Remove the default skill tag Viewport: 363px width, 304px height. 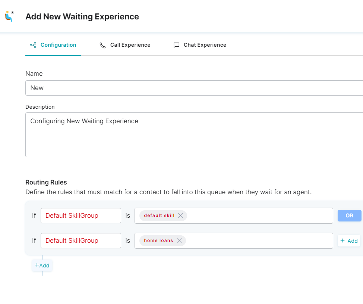tap(180, 215)
